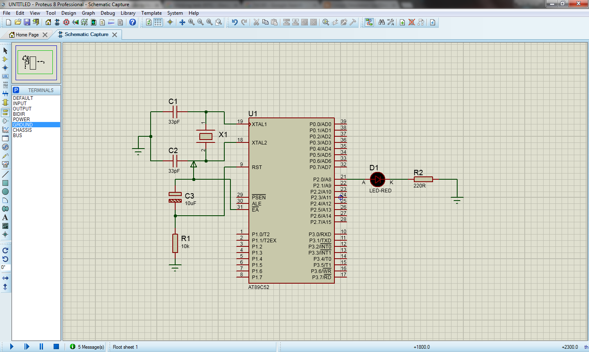Select the 2D text tool

[x=5, y=217]
